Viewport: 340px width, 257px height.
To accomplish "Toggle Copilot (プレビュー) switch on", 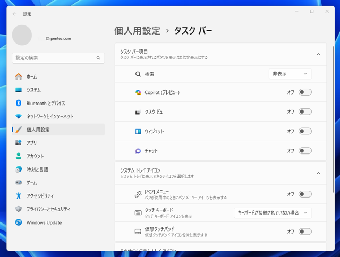I will [x=305, y=92].
